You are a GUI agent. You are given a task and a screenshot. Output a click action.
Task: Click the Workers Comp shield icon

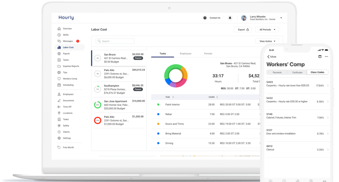(x=59, y=79)
